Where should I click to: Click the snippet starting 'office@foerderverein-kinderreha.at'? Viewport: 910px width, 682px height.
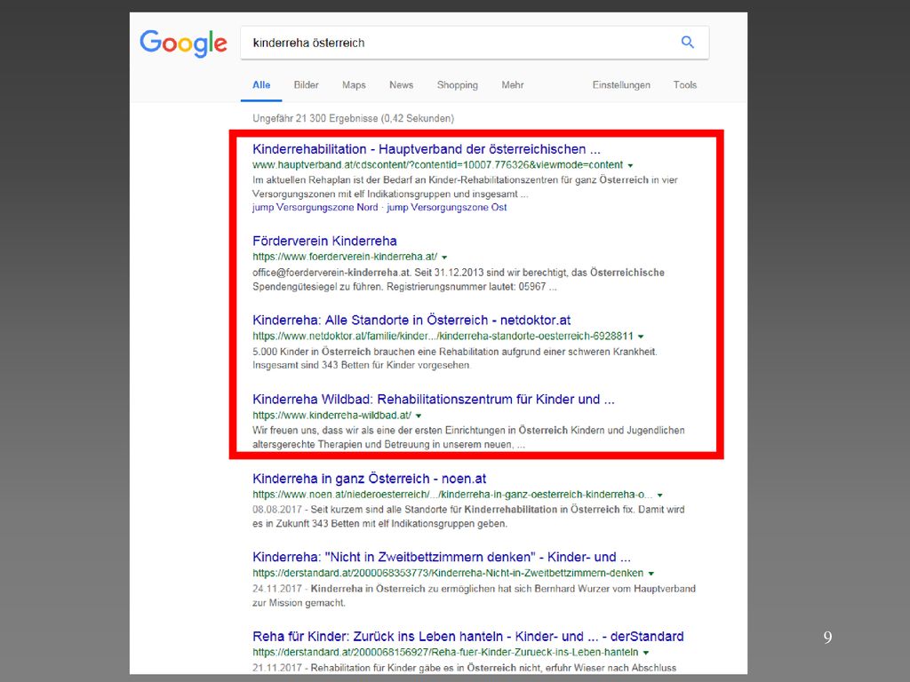[459, 280]
